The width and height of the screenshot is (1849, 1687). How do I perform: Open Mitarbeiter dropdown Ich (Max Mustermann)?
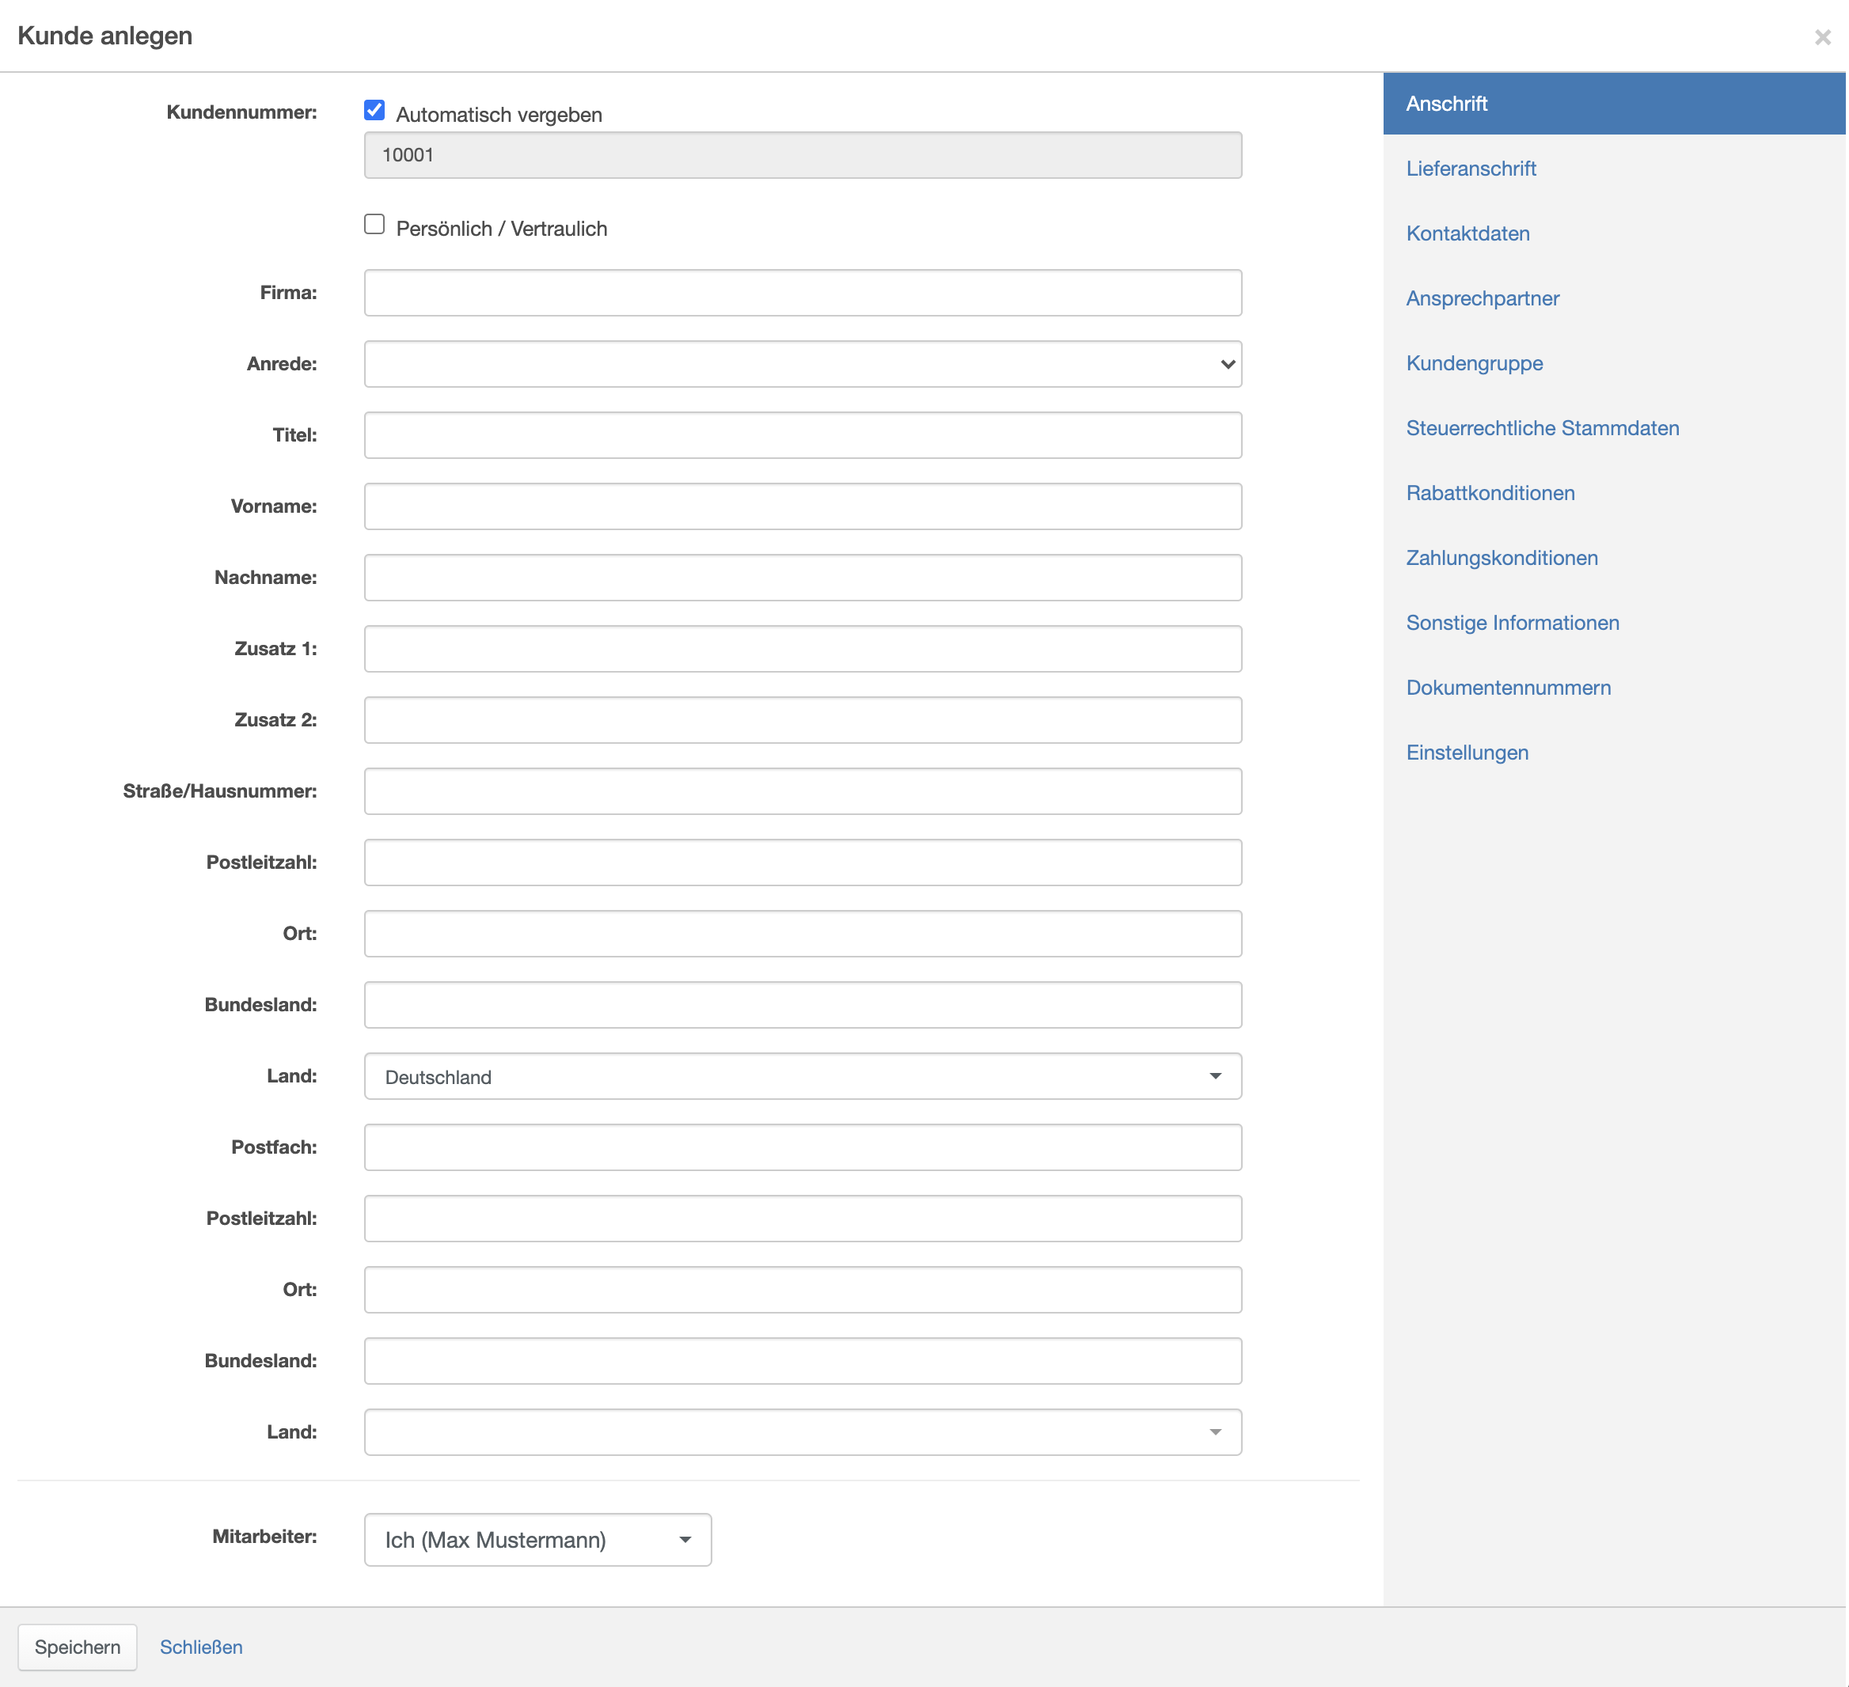(537, 1541)
